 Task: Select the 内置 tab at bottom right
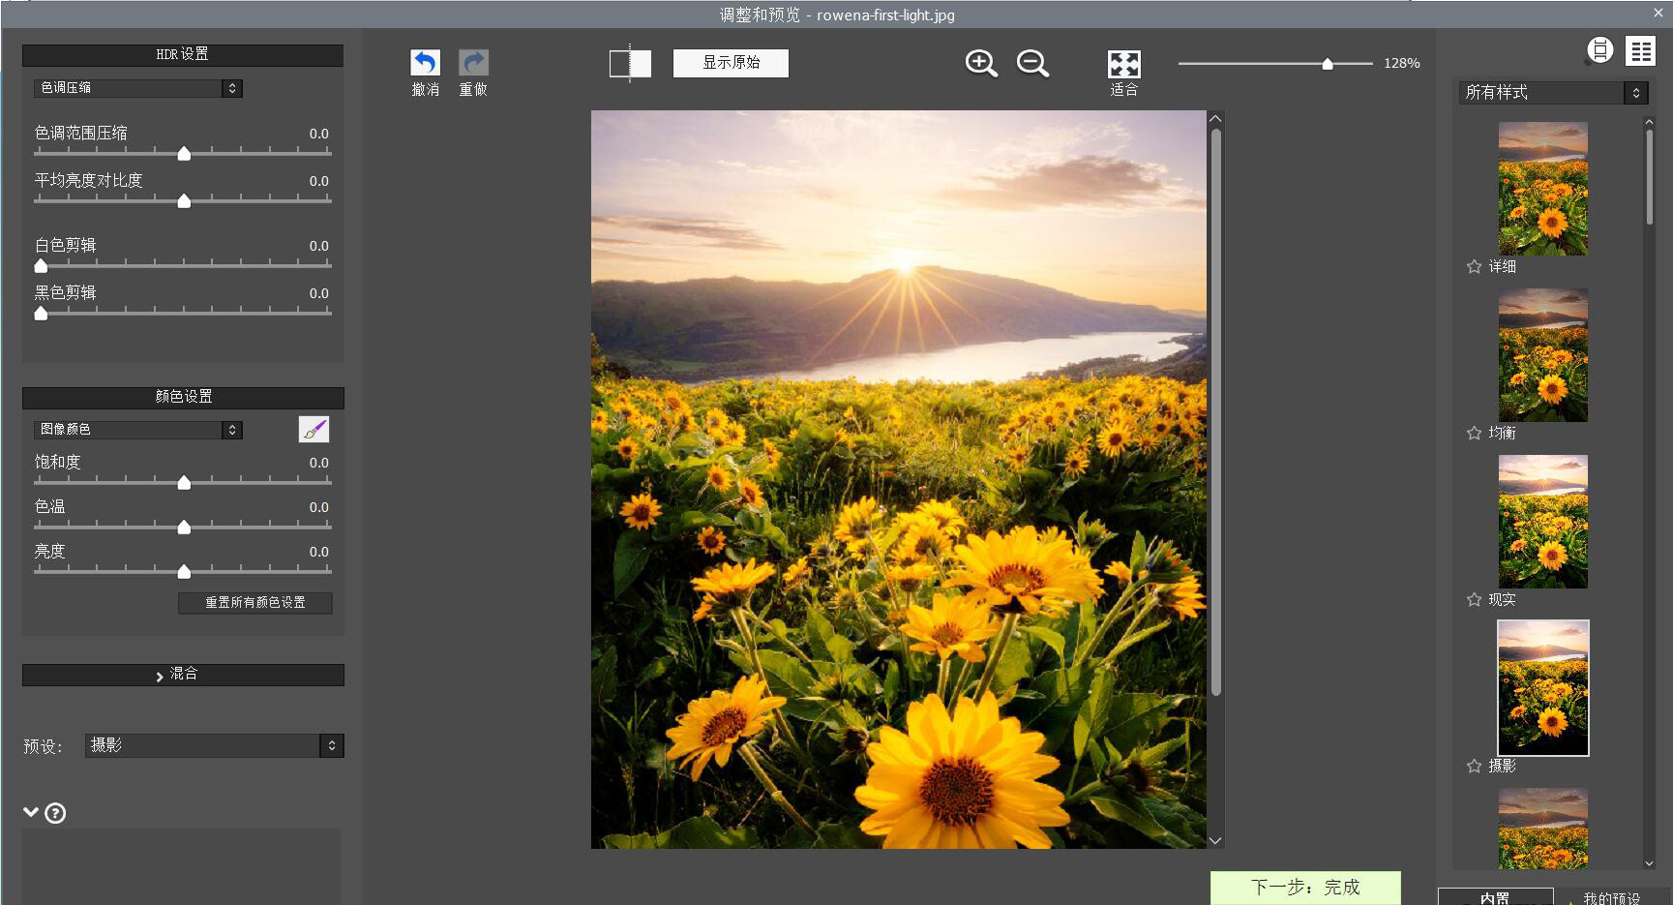1494,895
